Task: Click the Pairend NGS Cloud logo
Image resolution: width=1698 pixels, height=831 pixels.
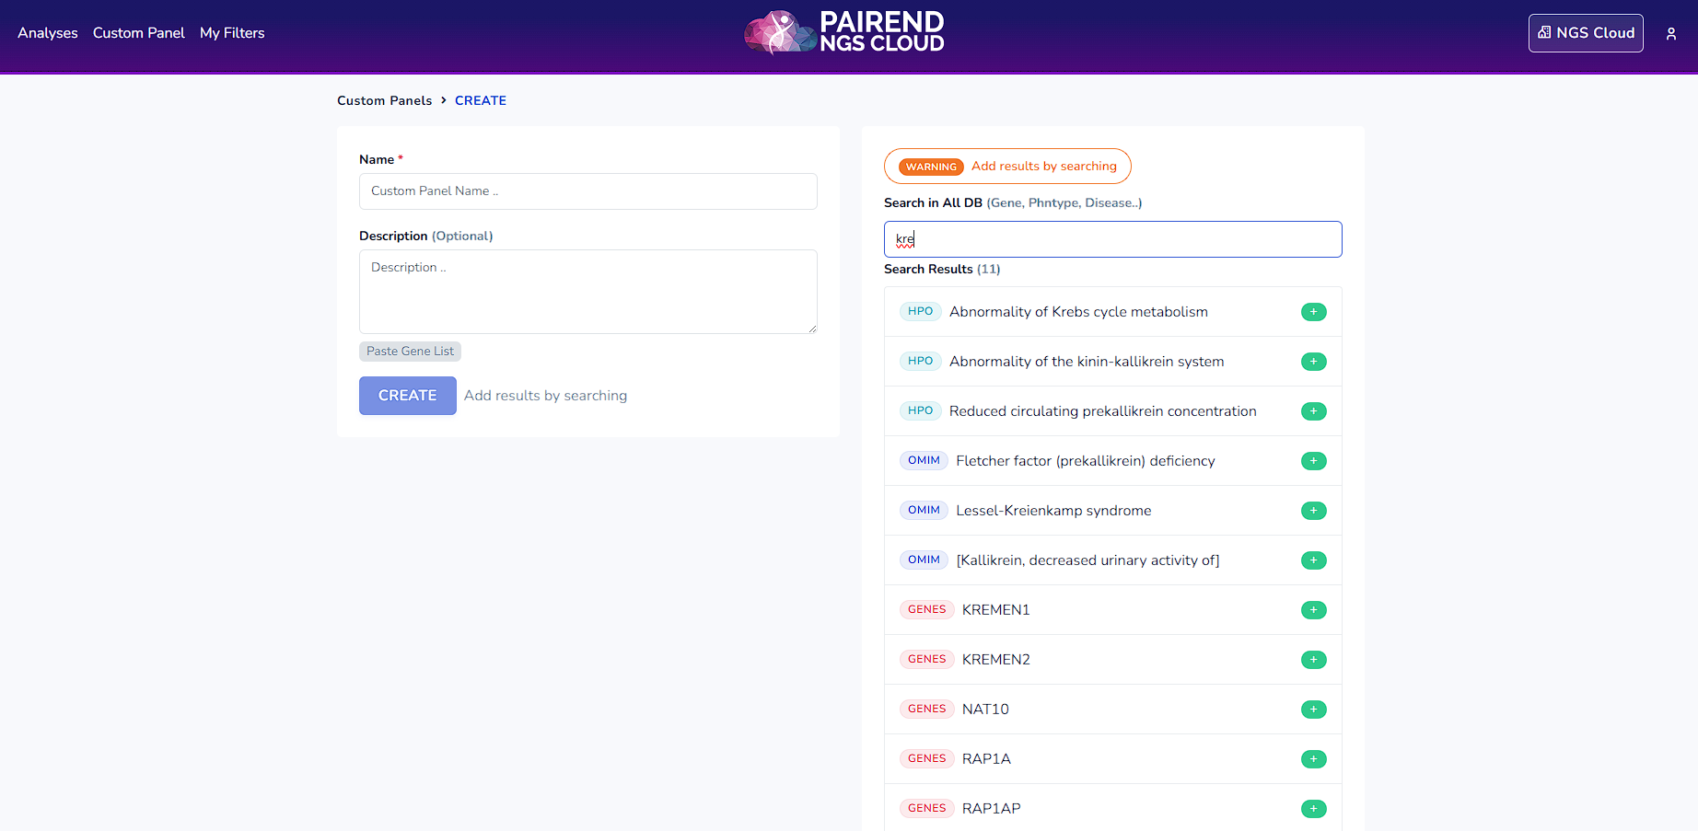Action: pyautogui.click(x=844, y=33)
